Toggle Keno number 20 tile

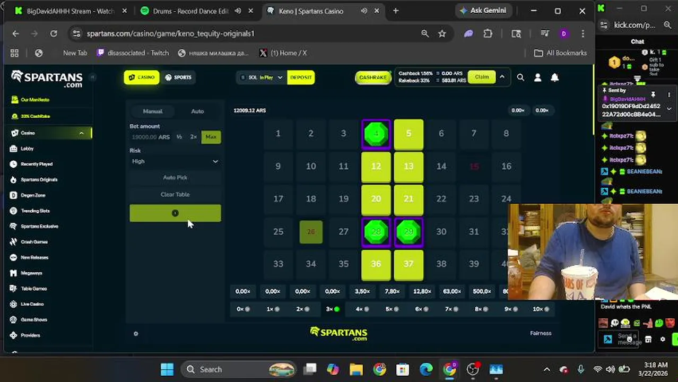click(x=376, y=199)
